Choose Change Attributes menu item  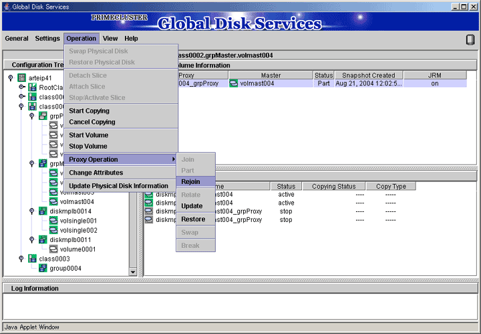(x=121, y=173)
